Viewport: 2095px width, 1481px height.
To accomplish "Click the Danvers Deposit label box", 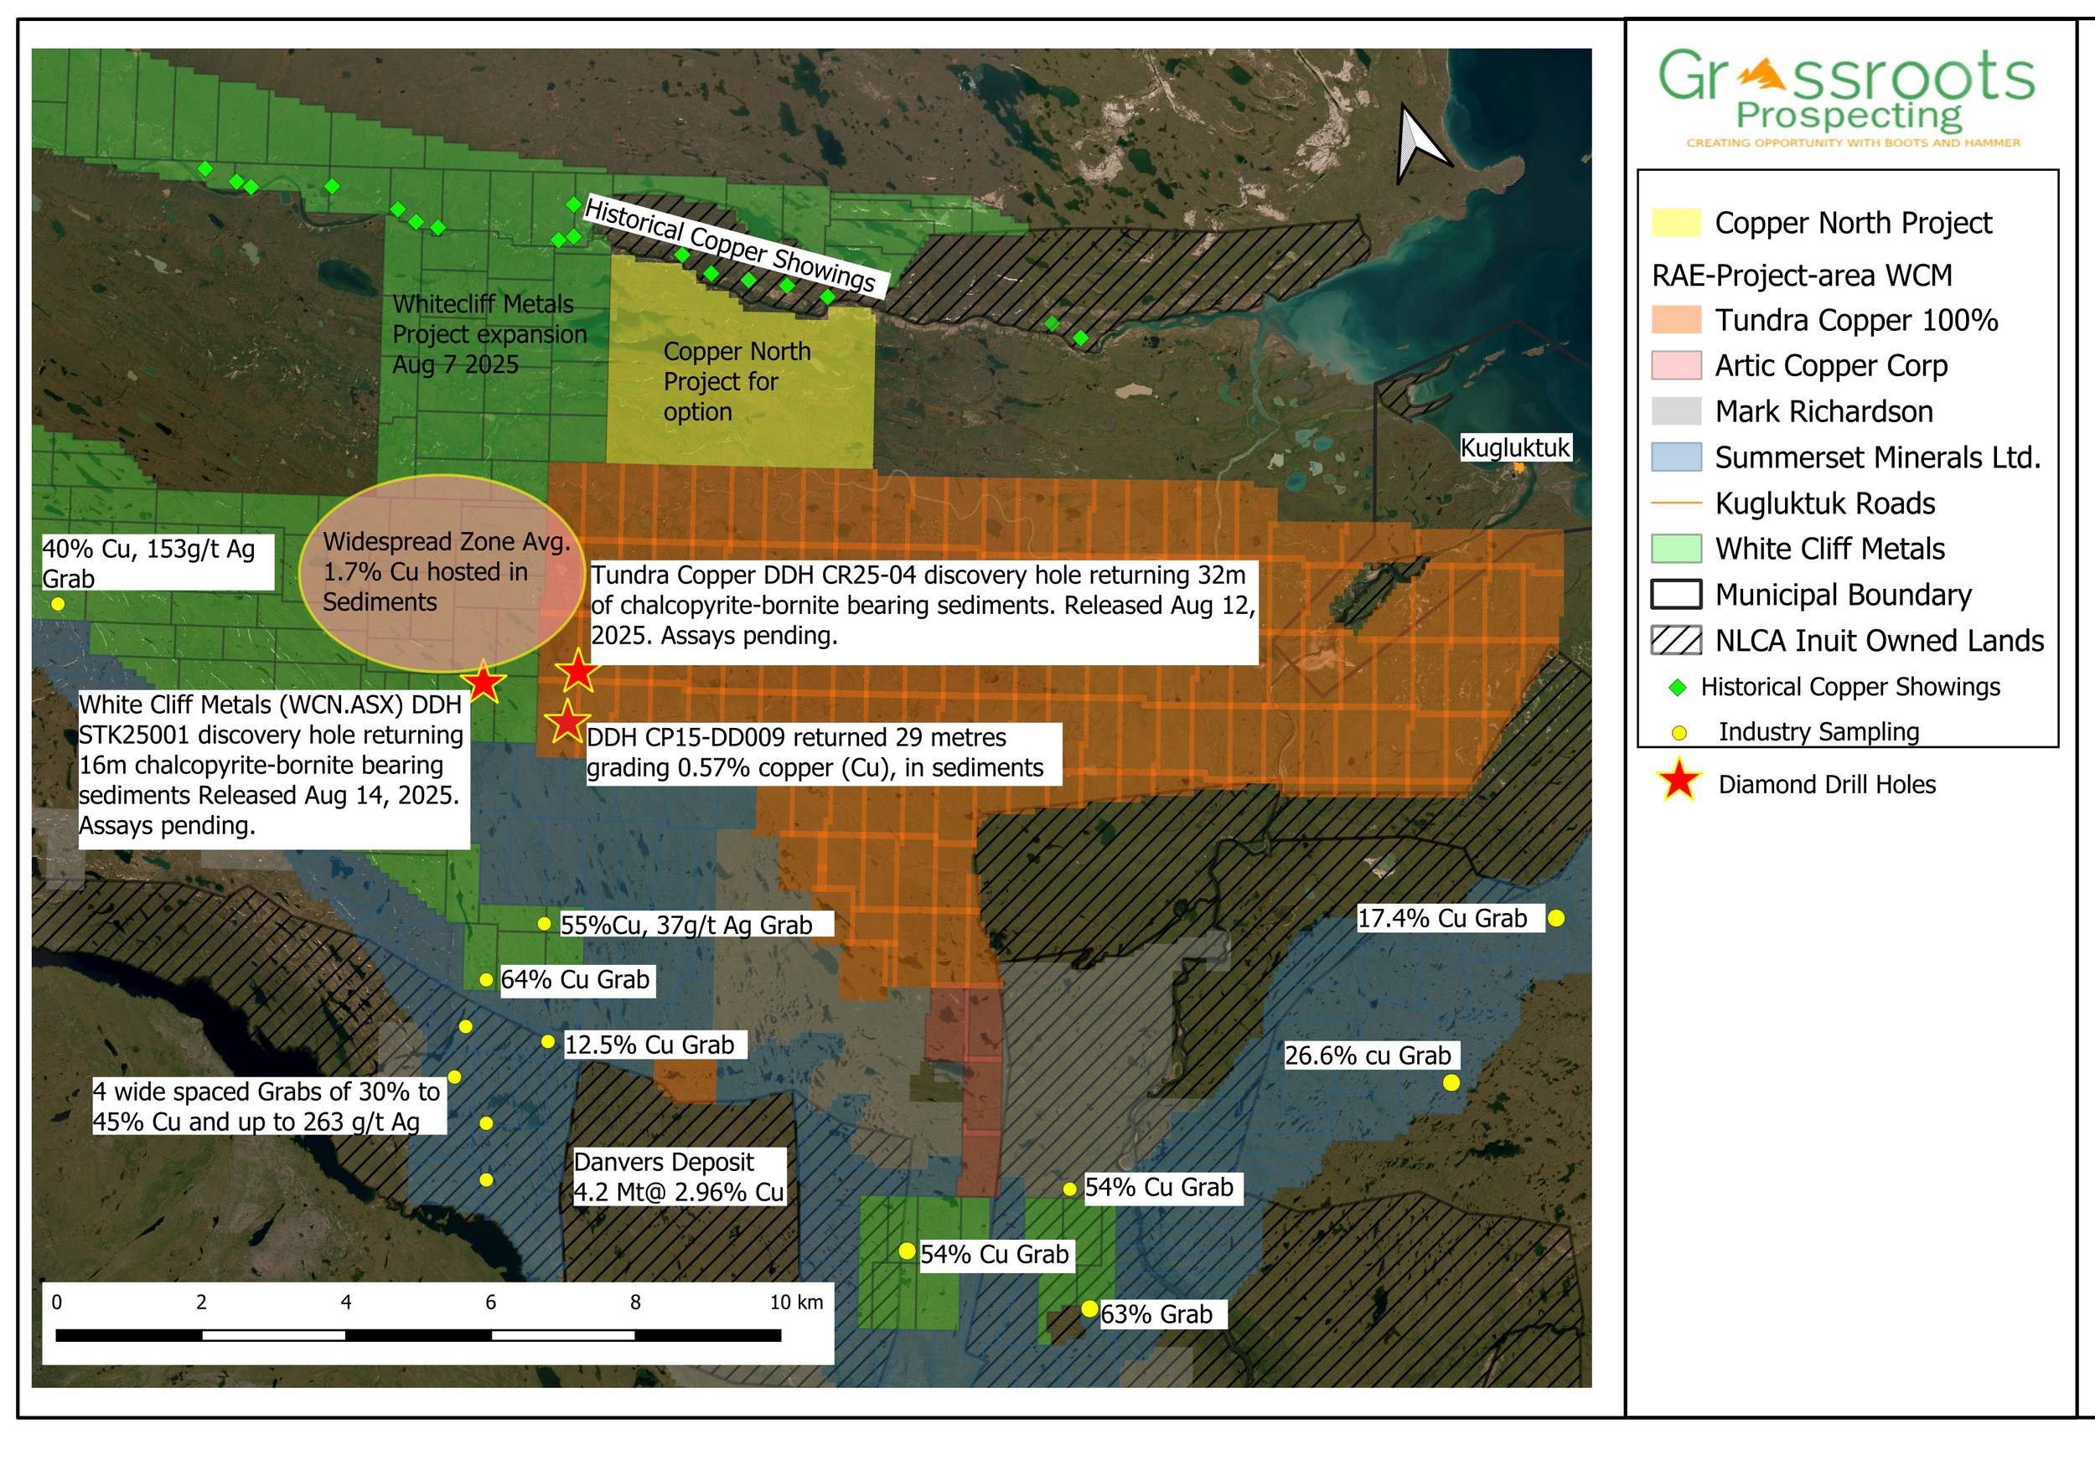I will point(679,1176).
